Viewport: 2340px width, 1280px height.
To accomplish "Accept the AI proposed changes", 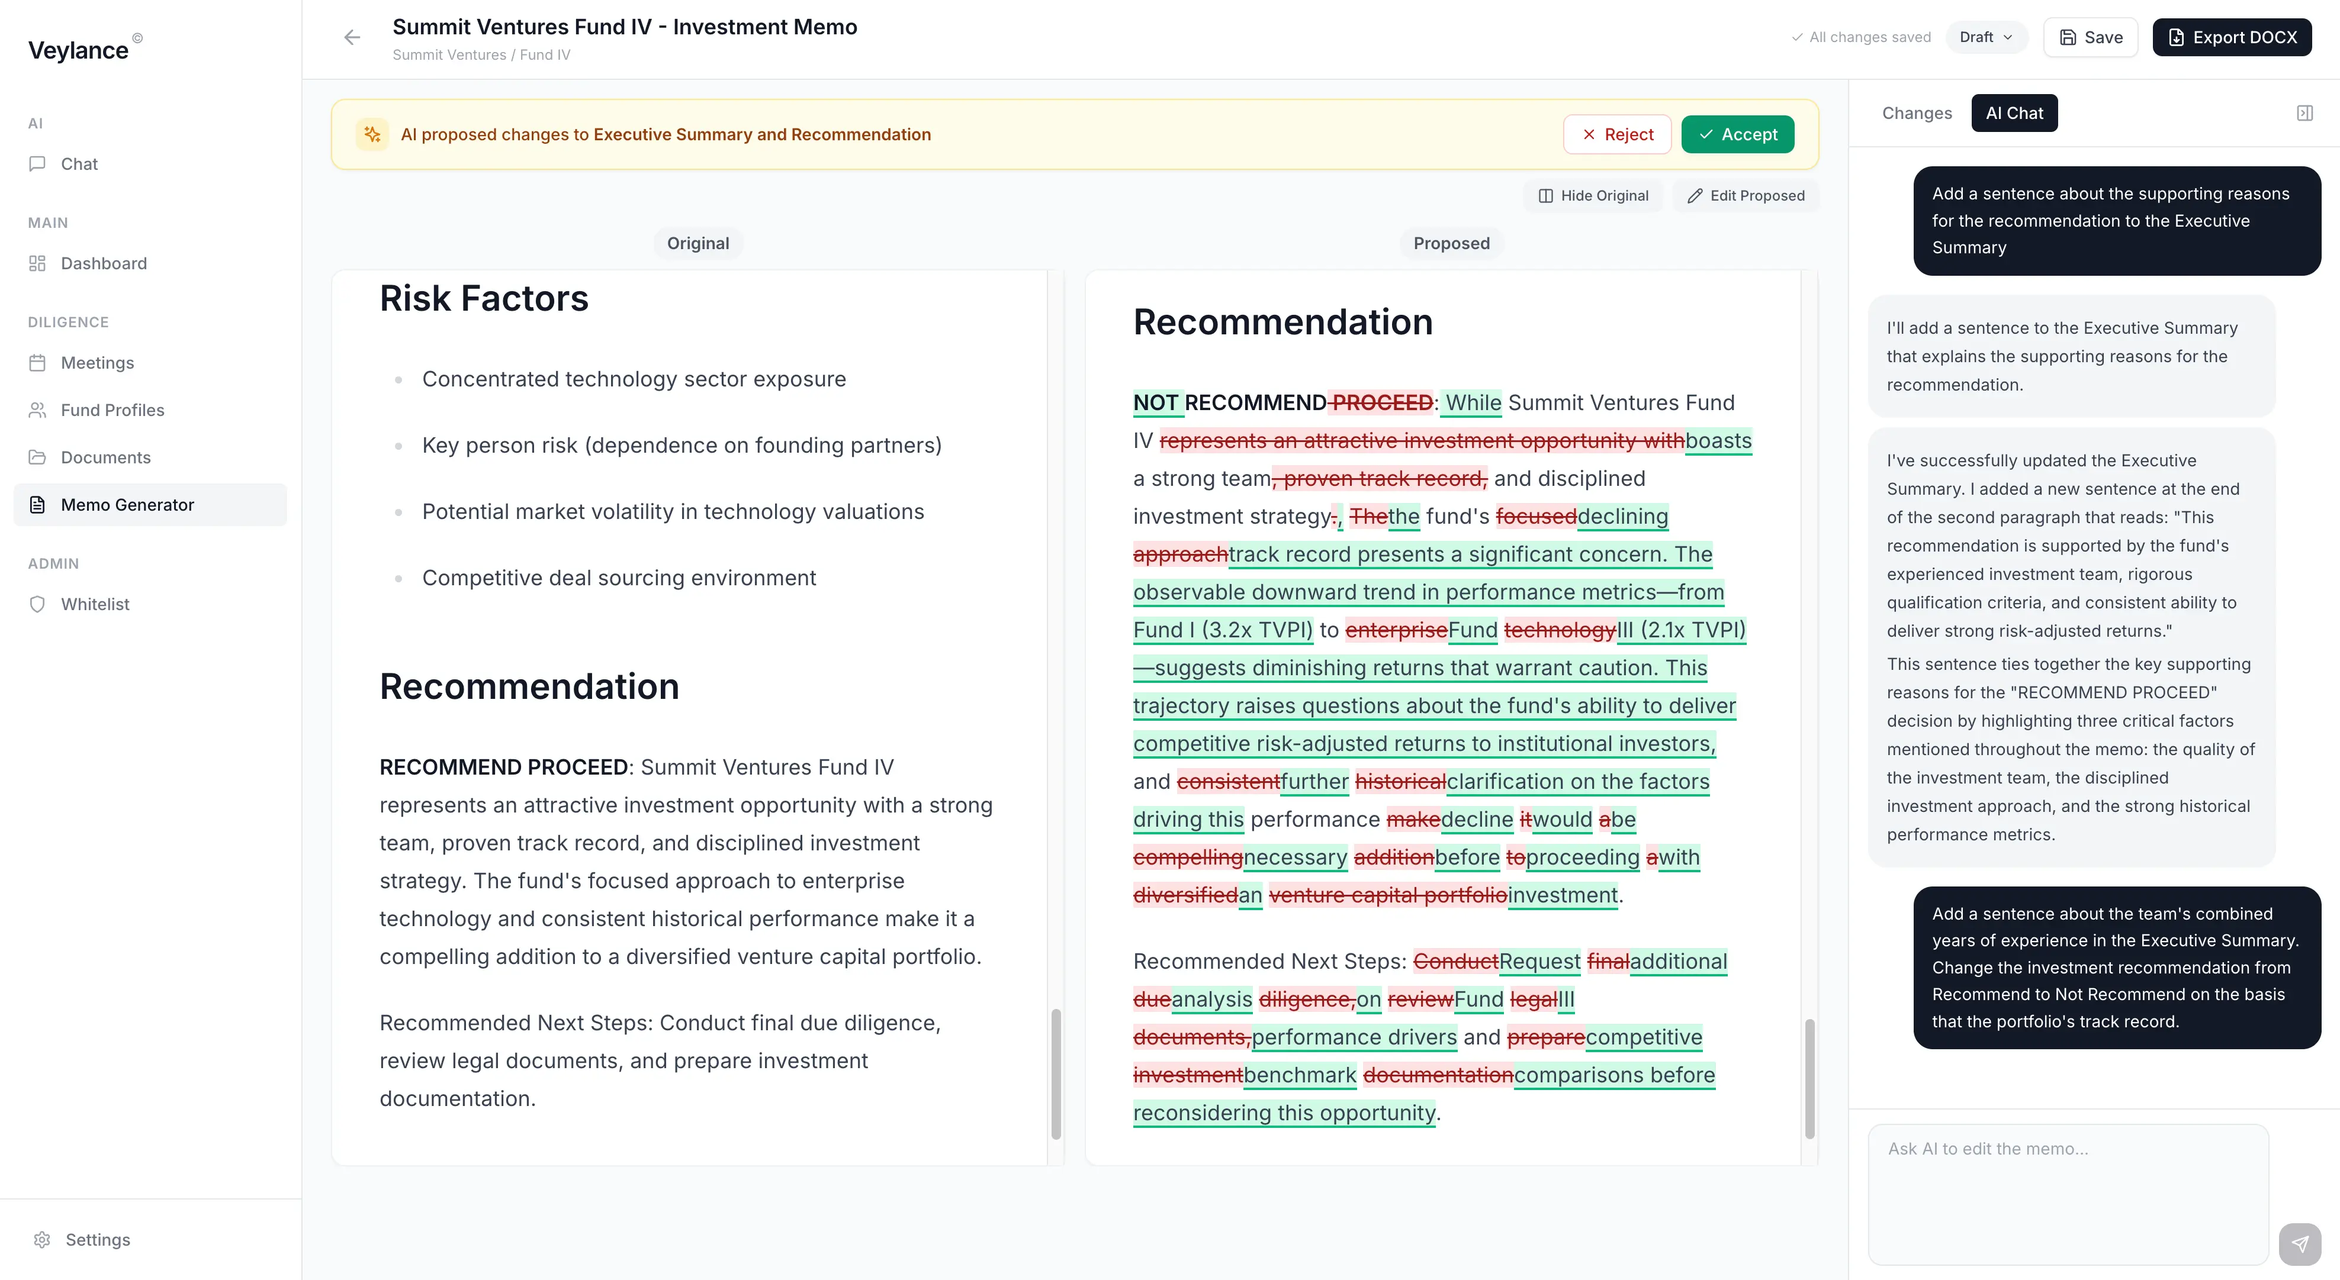I will pyautogui.click(x=1737, y=134).
